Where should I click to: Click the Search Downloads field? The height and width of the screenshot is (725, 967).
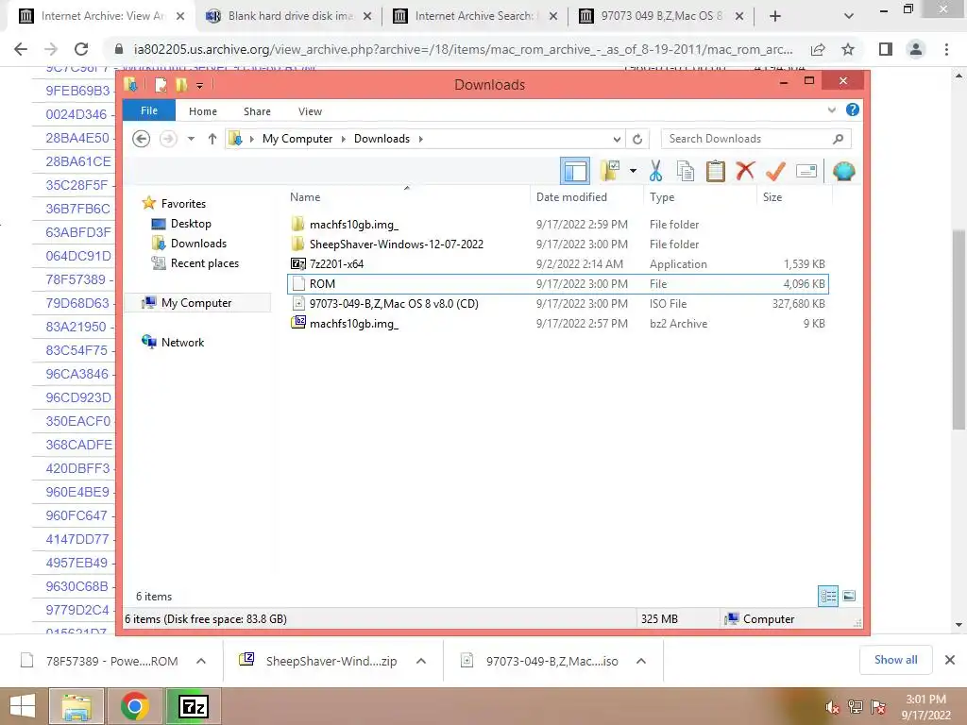pos(755,139)
